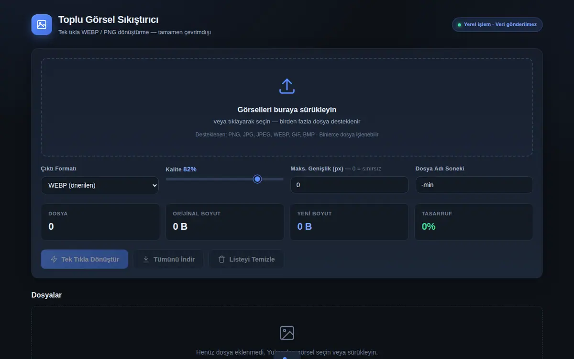Viewport: 574px width, 359px height.
Task: Click the app logo image icon
Action: (x=42, y=24)
